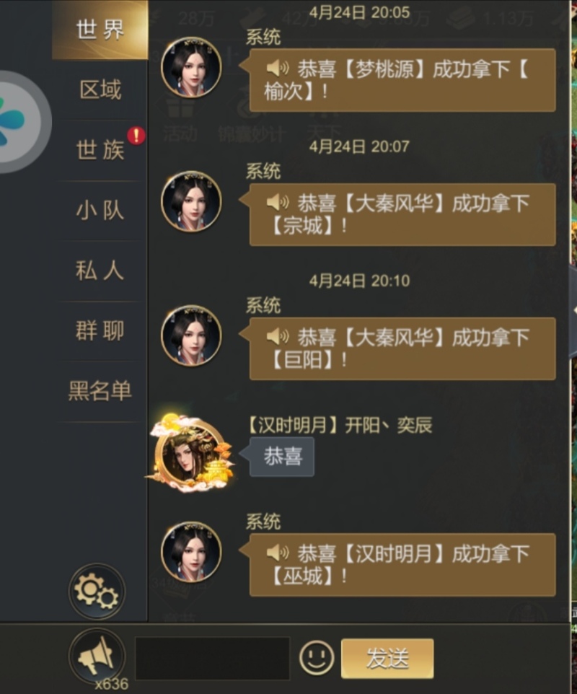577x694 pixels.
Task: Click player name 开阳、奕辰
Action: [x=388, y=426]
